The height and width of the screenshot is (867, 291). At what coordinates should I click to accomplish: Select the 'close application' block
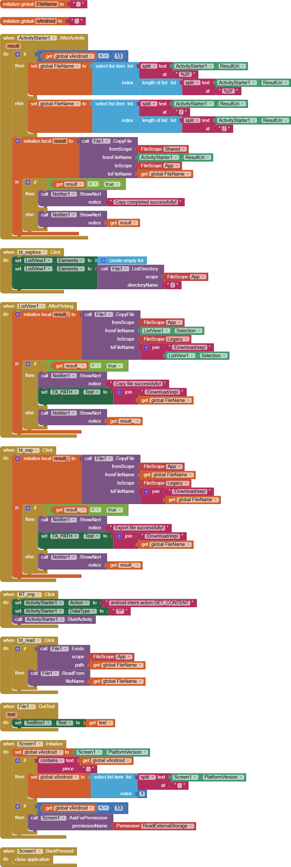pos(32,859)
